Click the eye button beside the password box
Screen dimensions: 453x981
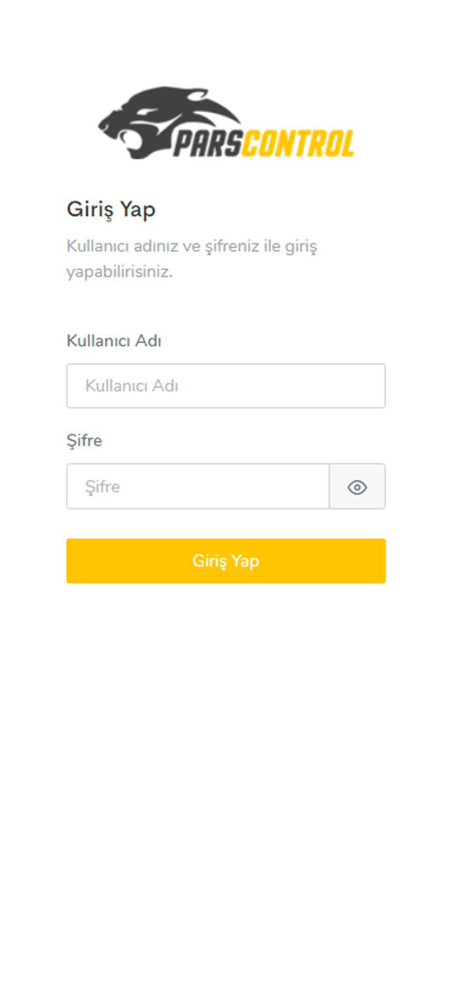[x=357, y=486]
